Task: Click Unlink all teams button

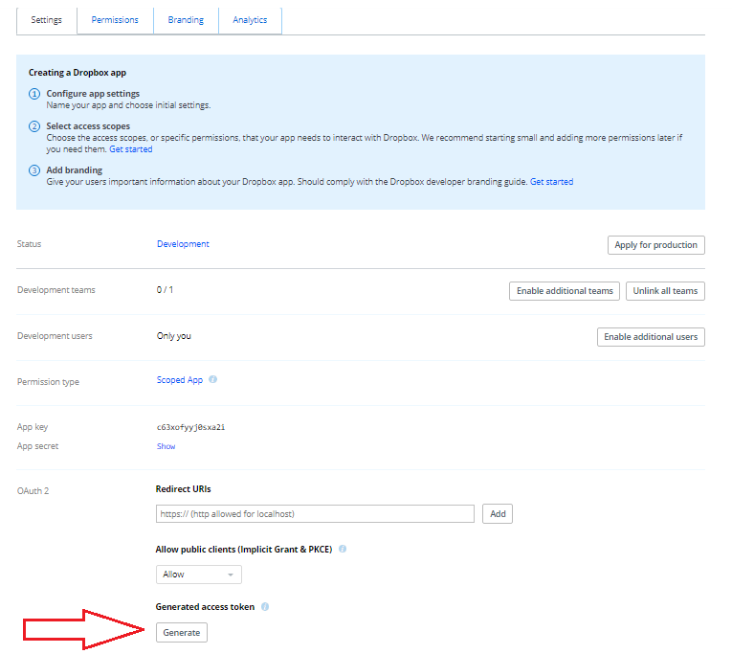Action: tap(665, 291)
